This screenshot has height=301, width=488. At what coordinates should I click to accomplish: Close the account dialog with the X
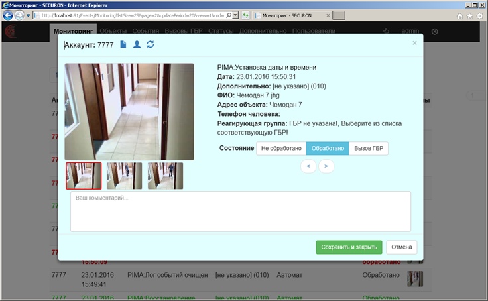pos(414,43)
